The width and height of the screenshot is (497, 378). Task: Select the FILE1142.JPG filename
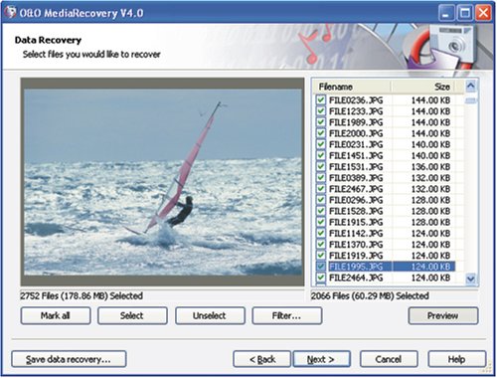[356, 234]
